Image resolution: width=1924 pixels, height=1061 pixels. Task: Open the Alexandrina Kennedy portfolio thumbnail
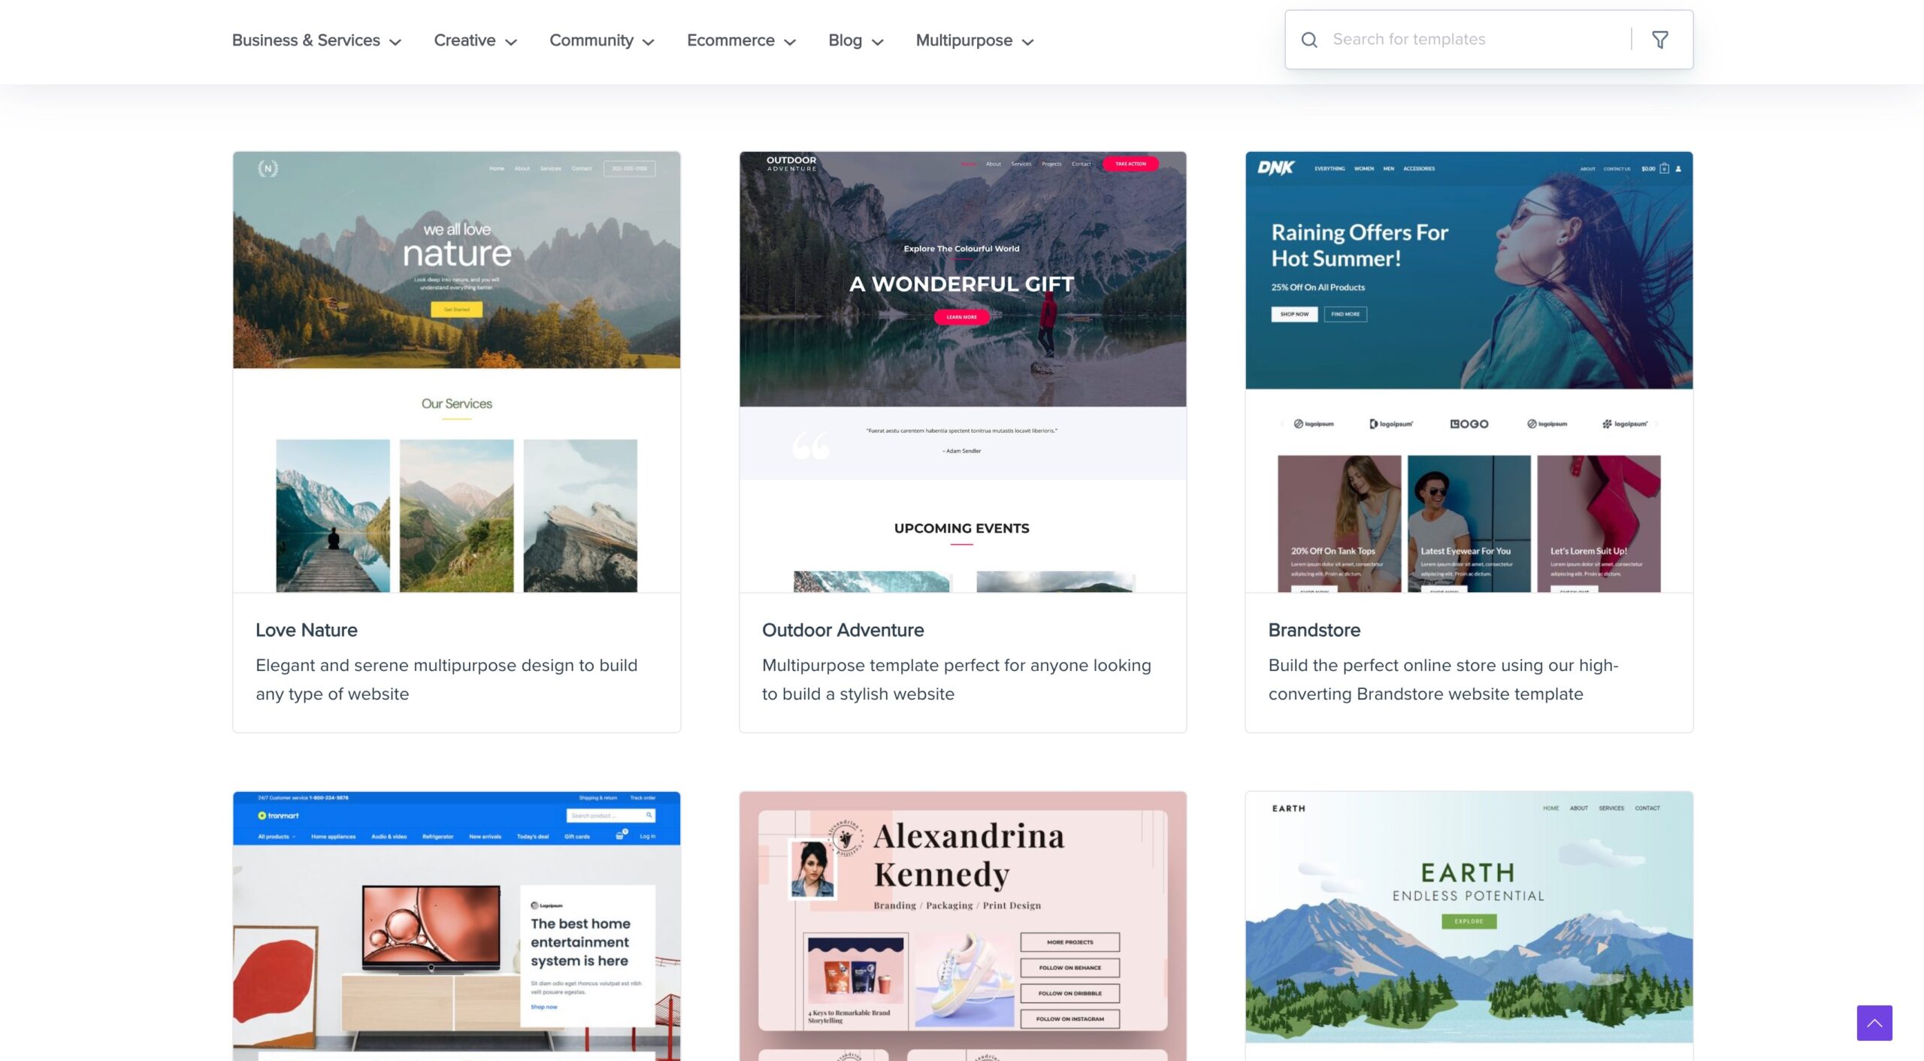point(962,926)
